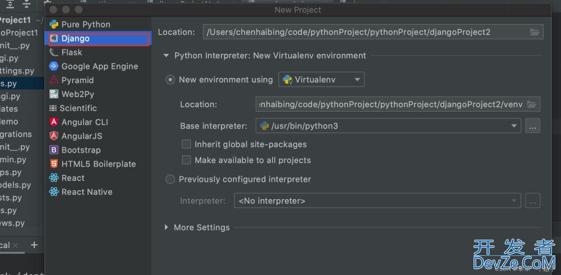Select the Pure Python project type icon
The image size is (561, 275).
coord(54,25)
